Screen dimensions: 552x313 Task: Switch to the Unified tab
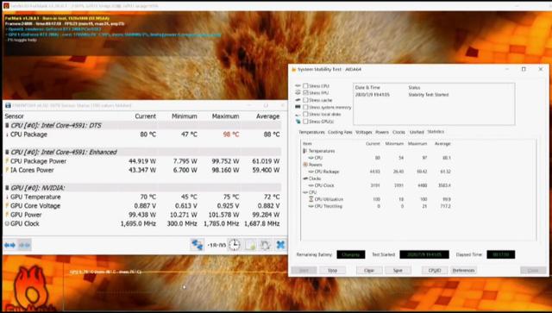pos(417,132)
